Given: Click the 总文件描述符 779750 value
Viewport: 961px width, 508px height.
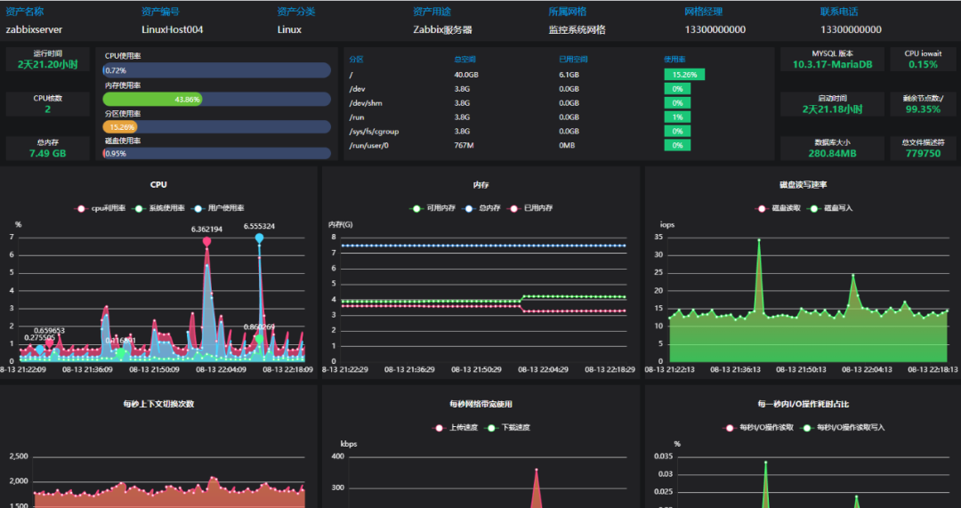Looking at the screenshot, I should tap(923, 154).
